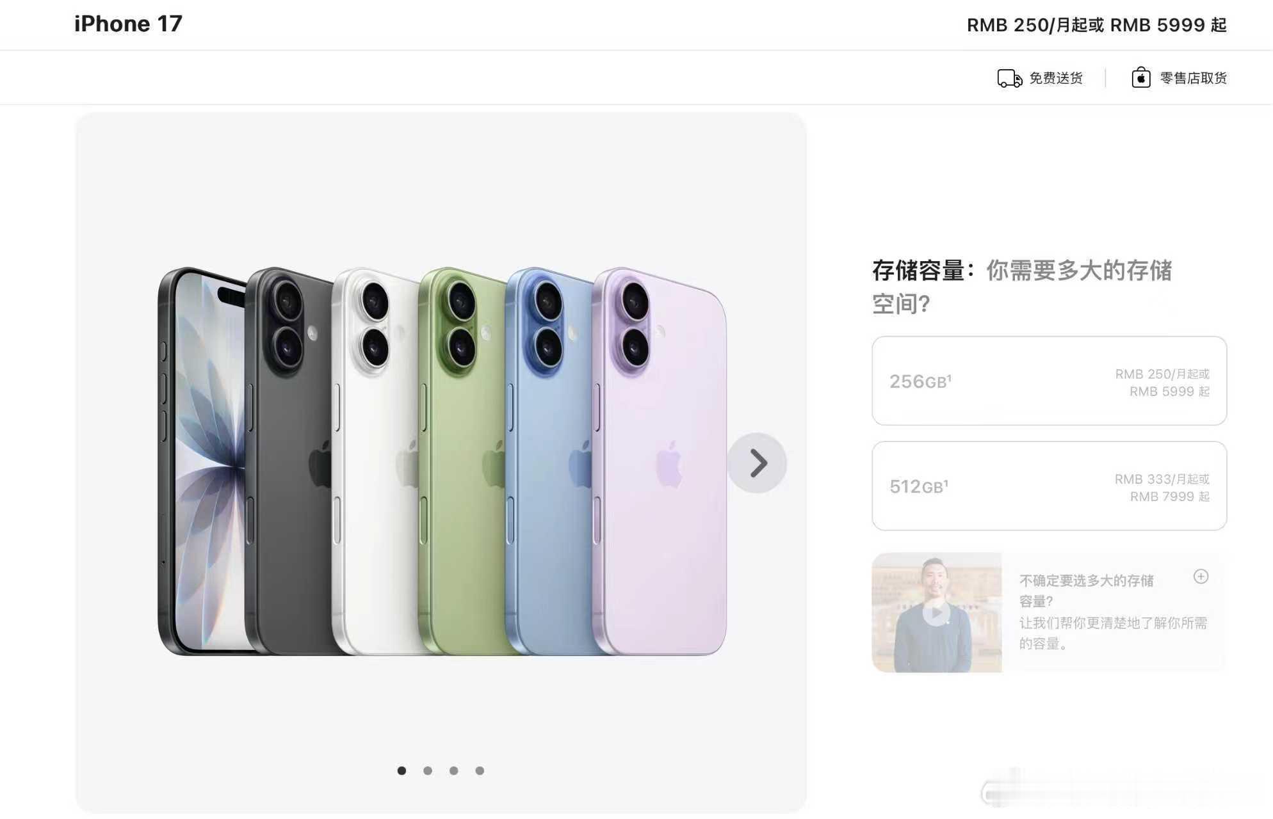Open the 不确定要选多大的存储容量 help card

[1049, 612]
